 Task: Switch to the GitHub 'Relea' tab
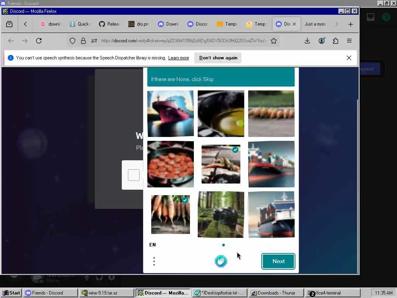tap(109, 24)
